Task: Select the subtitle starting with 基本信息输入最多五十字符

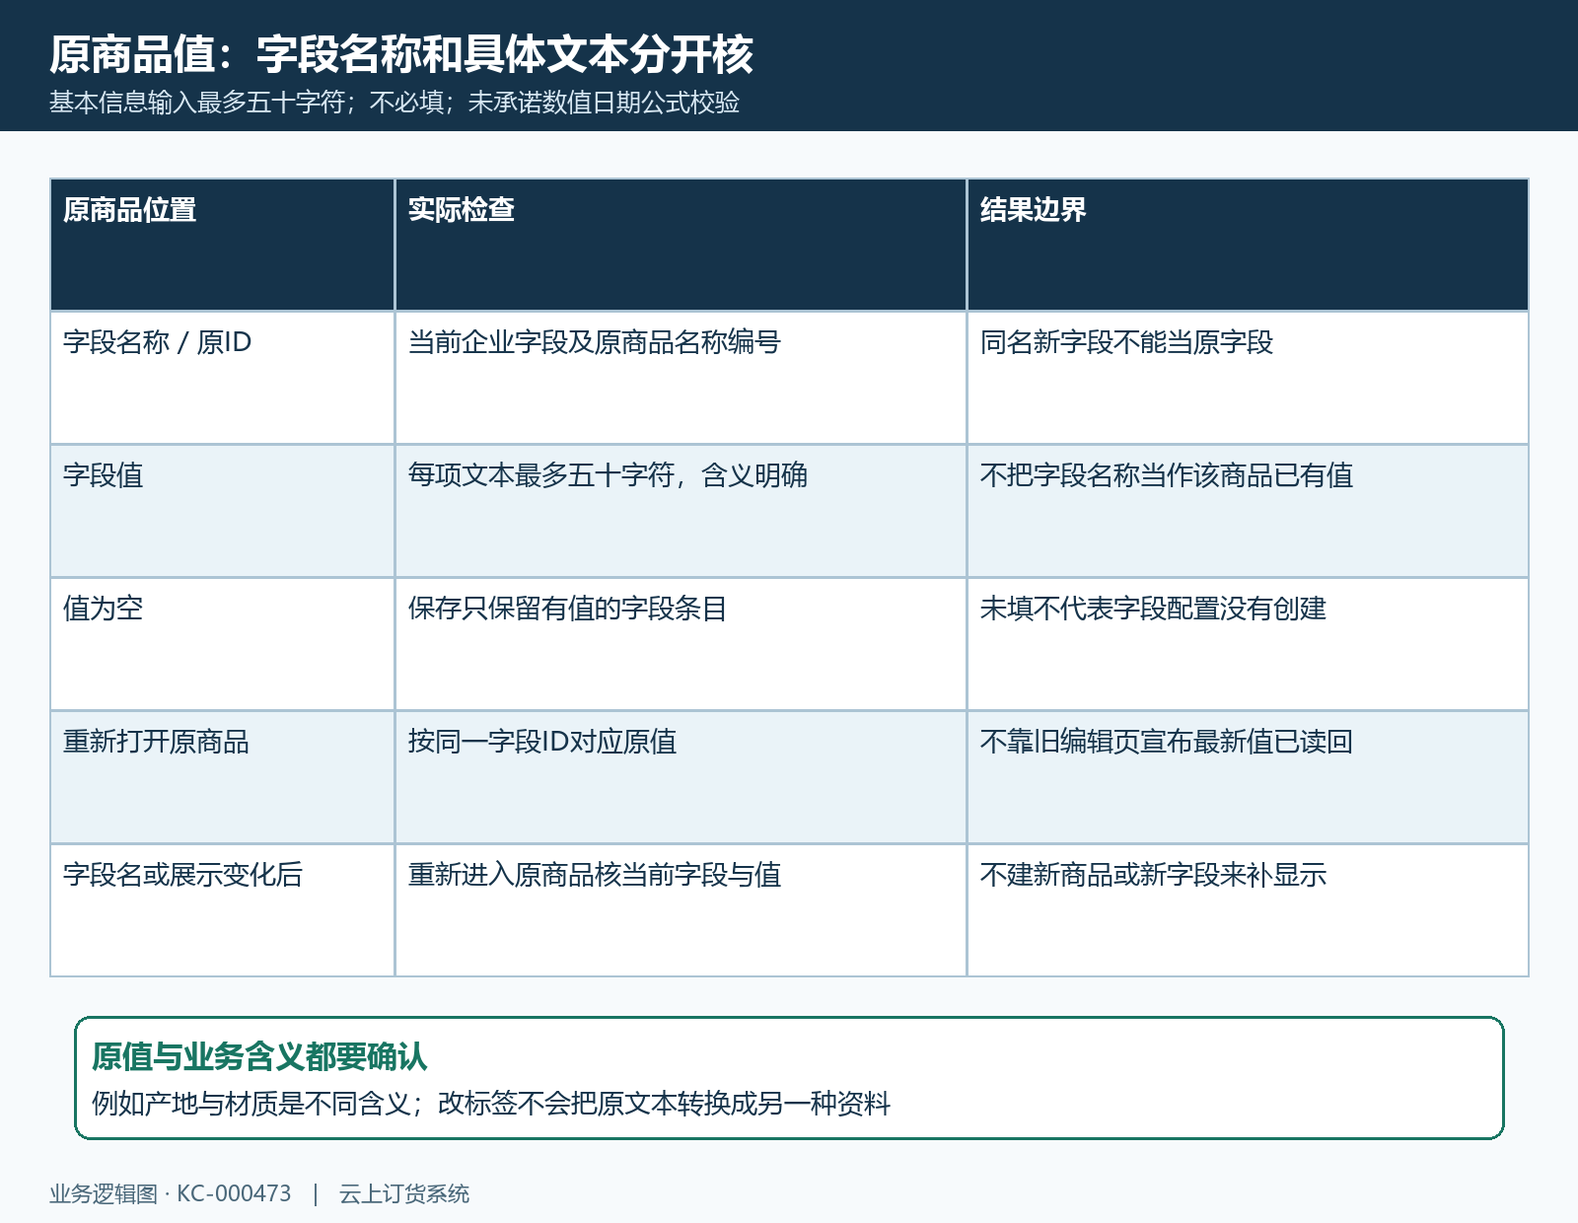Action: point(394,103)
